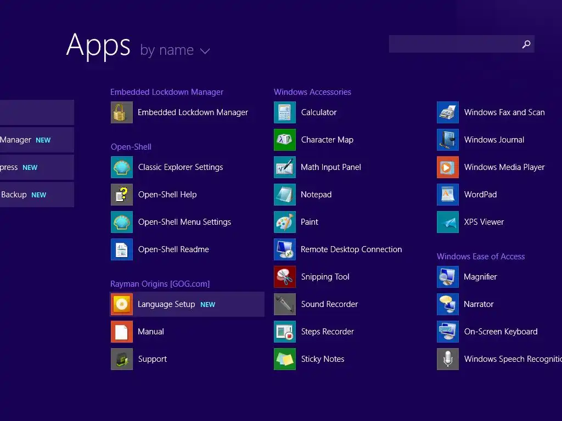The width and height of the screenshot is (562, 421).
Task: Open the Sound Recorder microphone icon
Action: click(285, 304)
